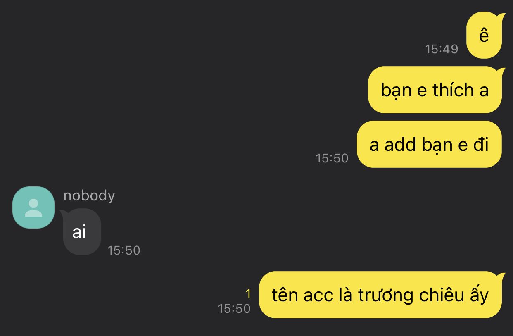The image size is (513, 336).
Task: Select the sender name nobody
Action: (89, 195)
